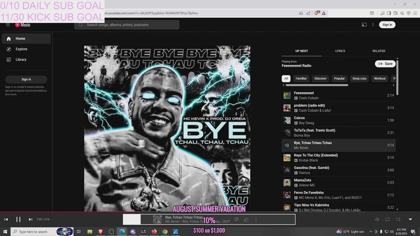Play Keys To The City (Extended)

339,158
